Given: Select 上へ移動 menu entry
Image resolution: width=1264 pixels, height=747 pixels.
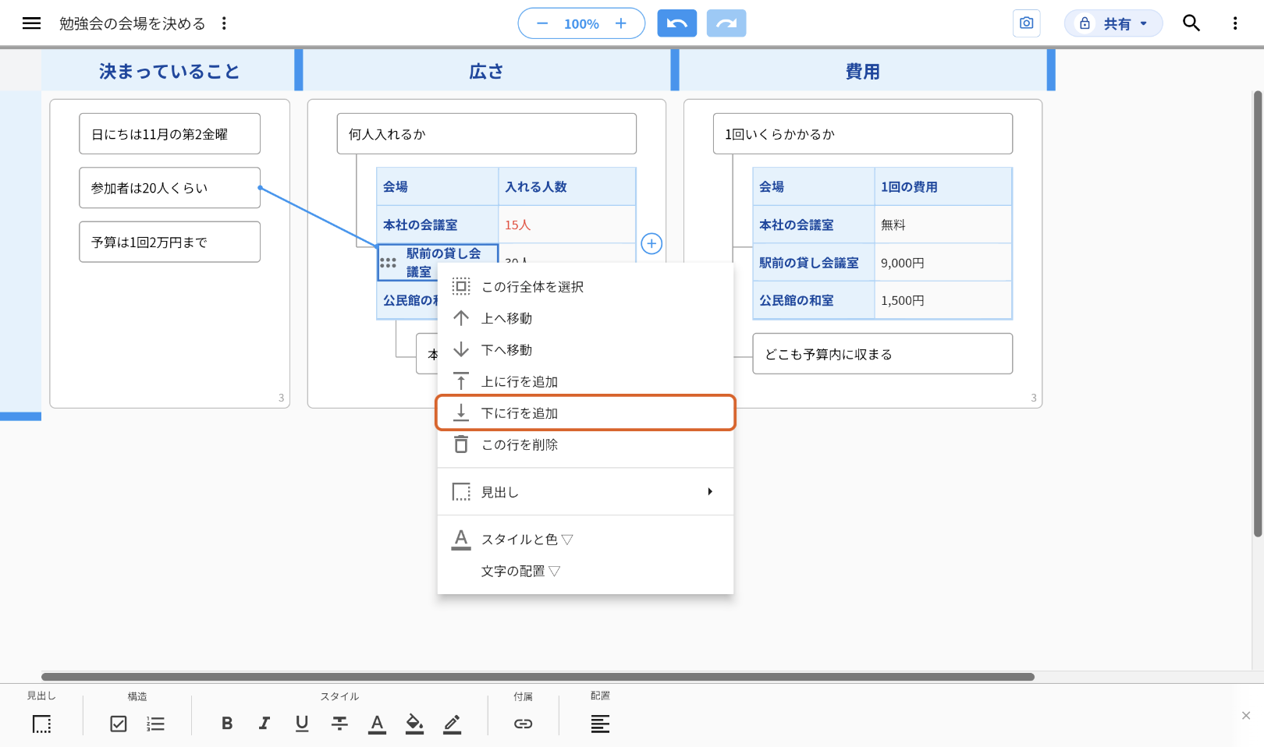Looking at the screenshot, I should click(x=585, y=318).
